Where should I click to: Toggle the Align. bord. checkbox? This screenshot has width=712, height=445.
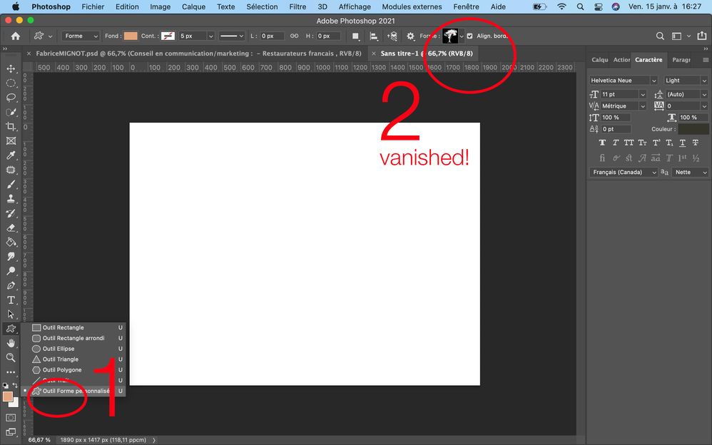(x=470, y=36)
